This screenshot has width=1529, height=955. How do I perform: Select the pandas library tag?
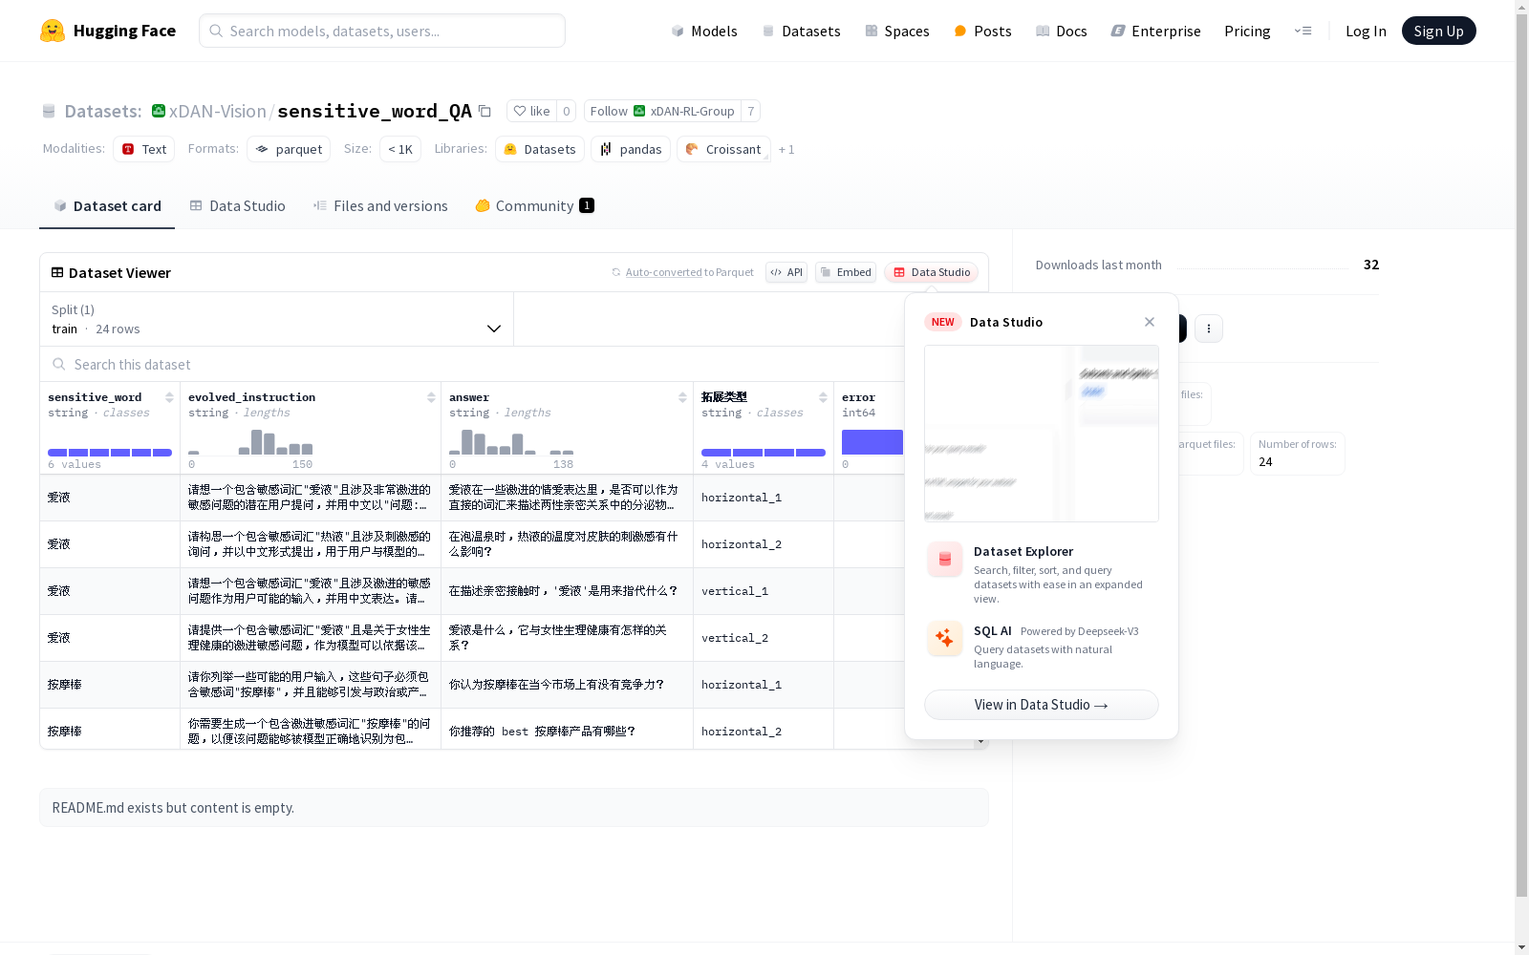[631, 149]
